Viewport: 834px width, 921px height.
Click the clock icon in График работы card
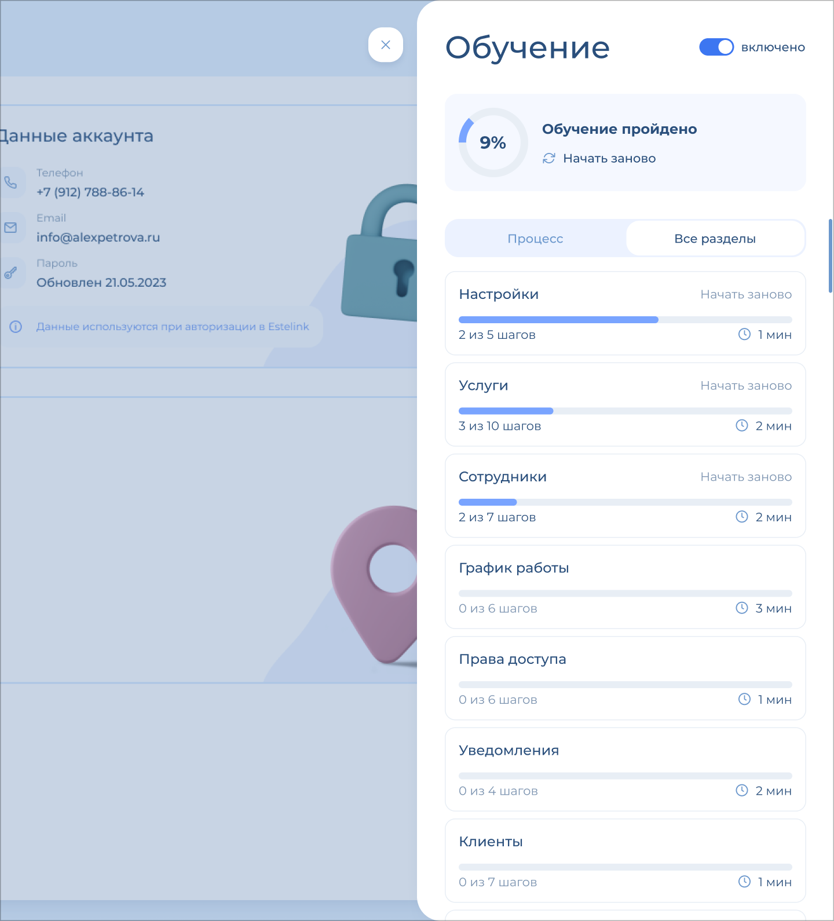[x=742, y=608]
